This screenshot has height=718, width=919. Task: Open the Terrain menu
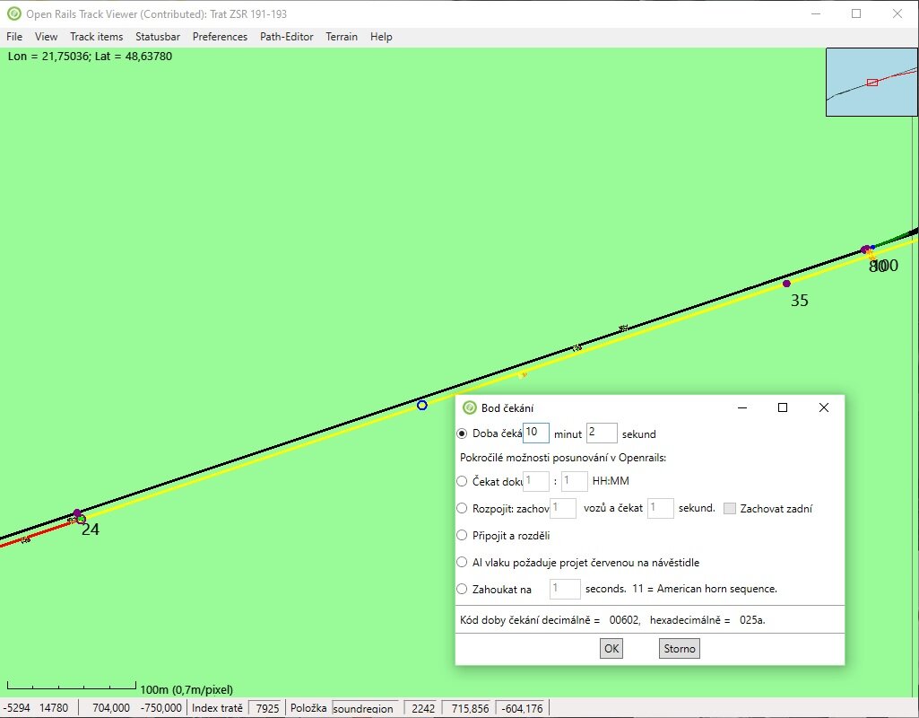click(x=342, y=37)
